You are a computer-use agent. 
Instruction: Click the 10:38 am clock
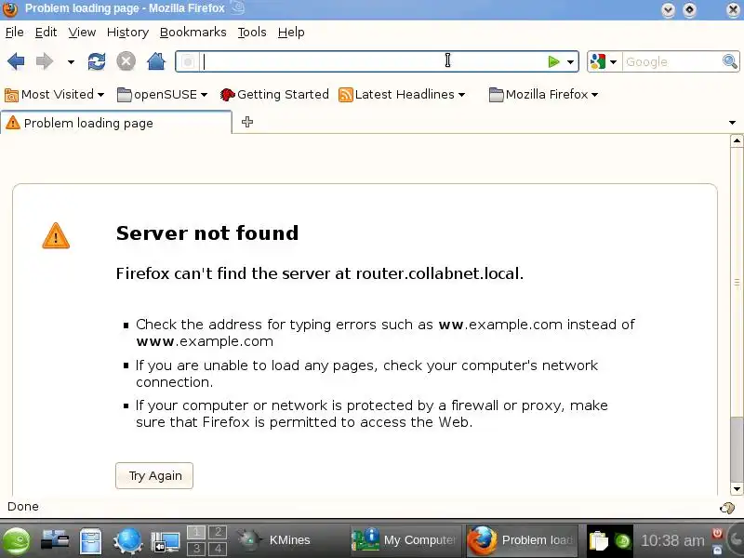coord(672,540)
